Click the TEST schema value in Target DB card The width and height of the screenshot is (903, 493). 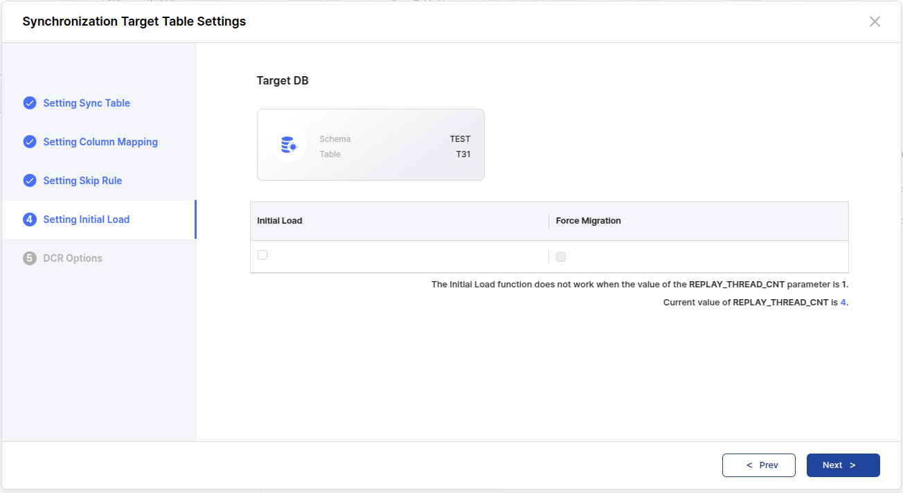(x=460, y=139)
